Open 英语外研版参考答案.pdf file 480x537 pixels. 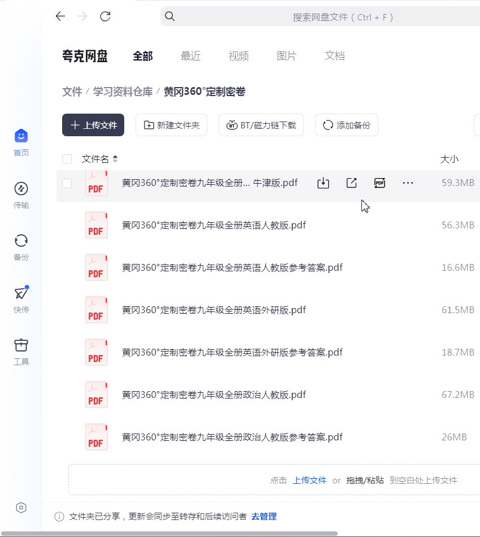pos(232,352)
